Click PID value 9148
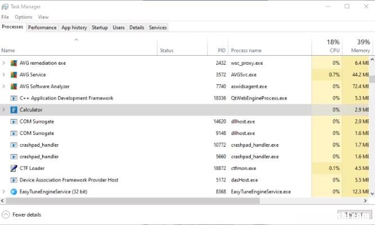 point(221,133)
